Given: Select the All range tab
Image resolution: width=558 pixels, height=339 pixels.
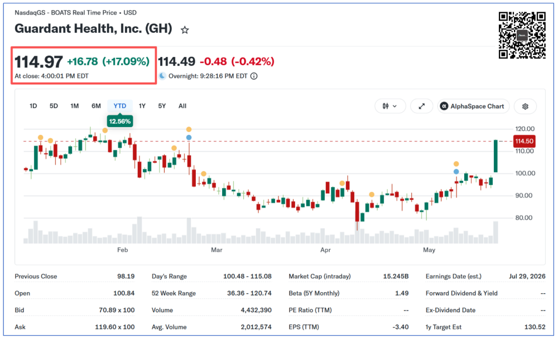Looking at the screenshot, I should click(x=182, y=105).
